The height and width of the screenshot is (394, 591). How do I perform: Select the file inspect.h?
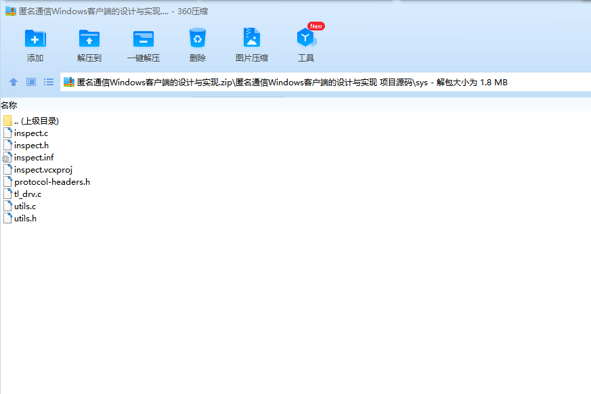[26, 145]
